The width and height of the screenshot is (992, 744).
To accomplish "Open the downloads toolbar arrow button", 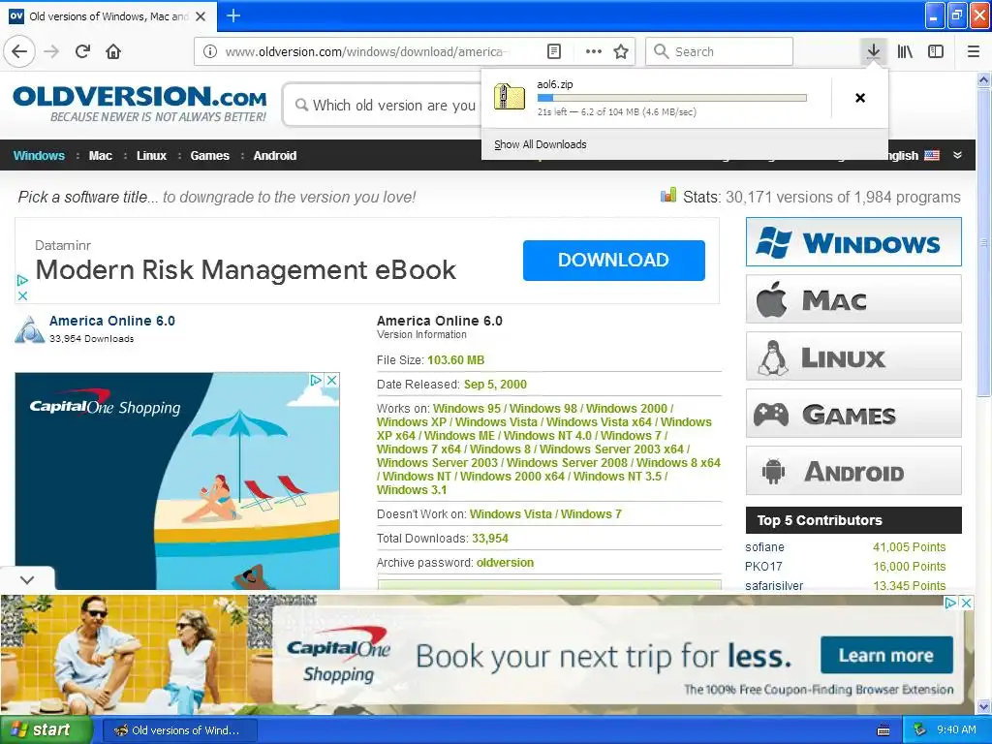I will (873, 51).
